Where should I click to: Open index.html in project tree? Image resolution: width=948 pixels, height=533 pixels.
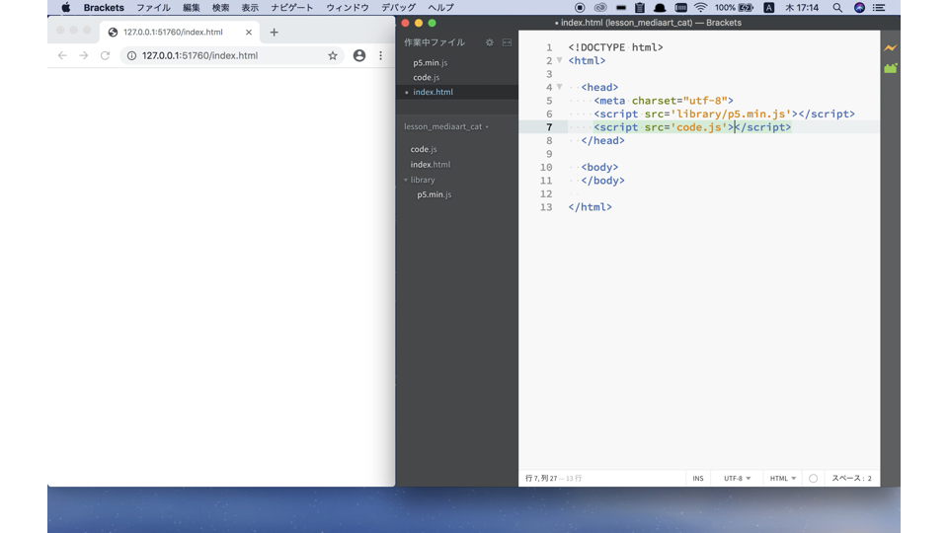pyautogui.click(x=430, y=165)
